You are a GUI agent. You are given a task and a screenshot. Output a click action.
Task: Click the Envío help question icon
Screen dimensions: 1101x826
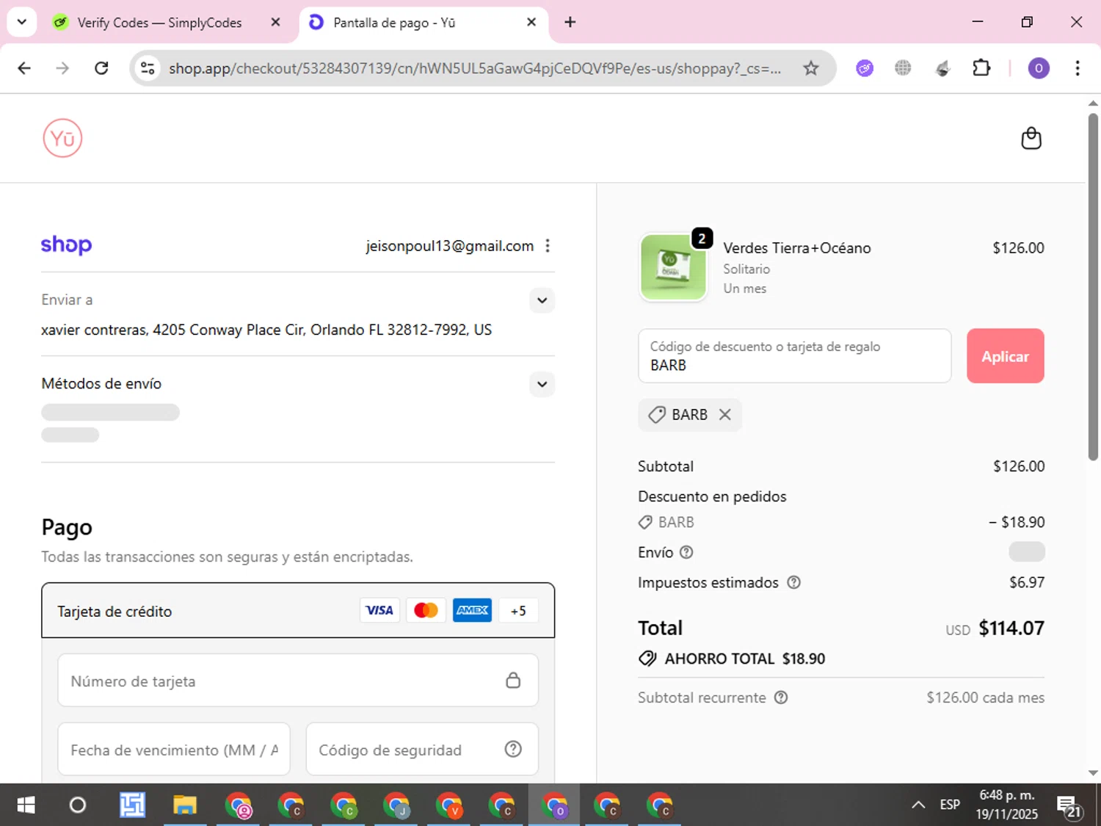point(686,552)
